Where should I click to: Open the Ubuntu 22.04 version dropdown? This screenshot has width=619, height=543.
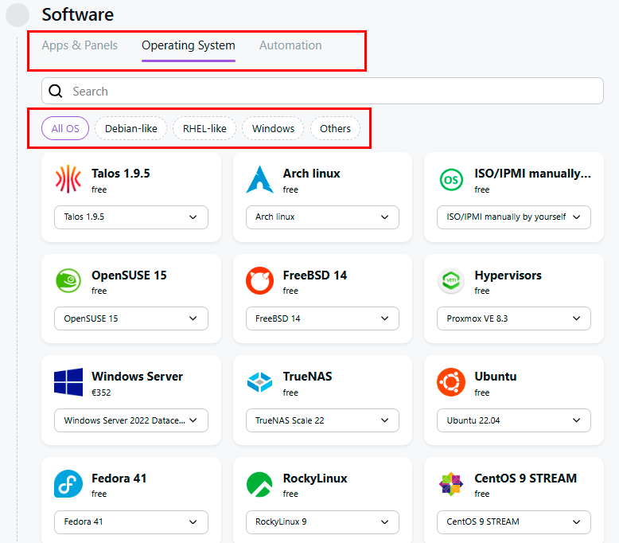[513, 420]
